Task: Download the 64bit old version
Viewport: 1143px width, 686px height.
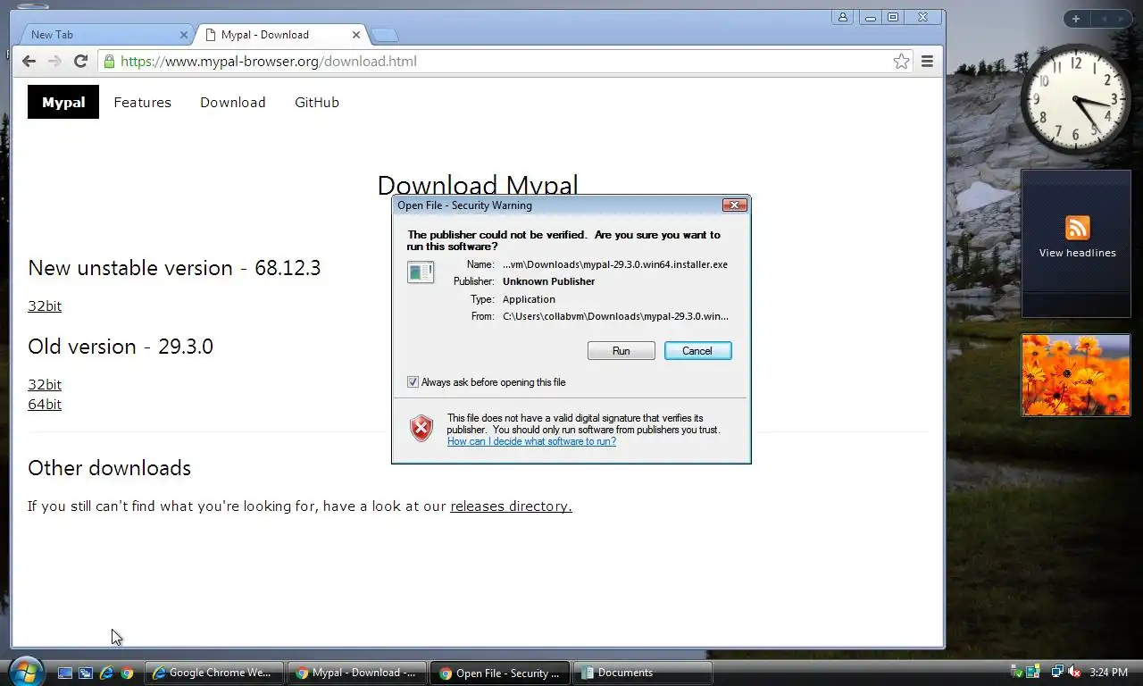Action: (45, 404)
